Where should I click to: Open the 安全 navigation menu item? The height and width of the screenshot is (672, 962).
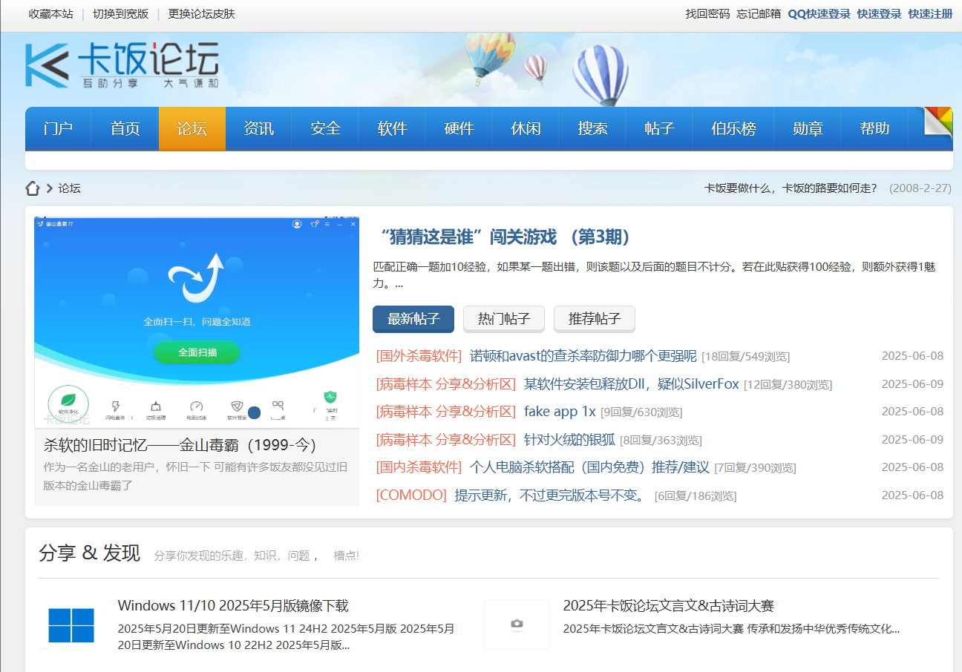(x=325, y=128)
